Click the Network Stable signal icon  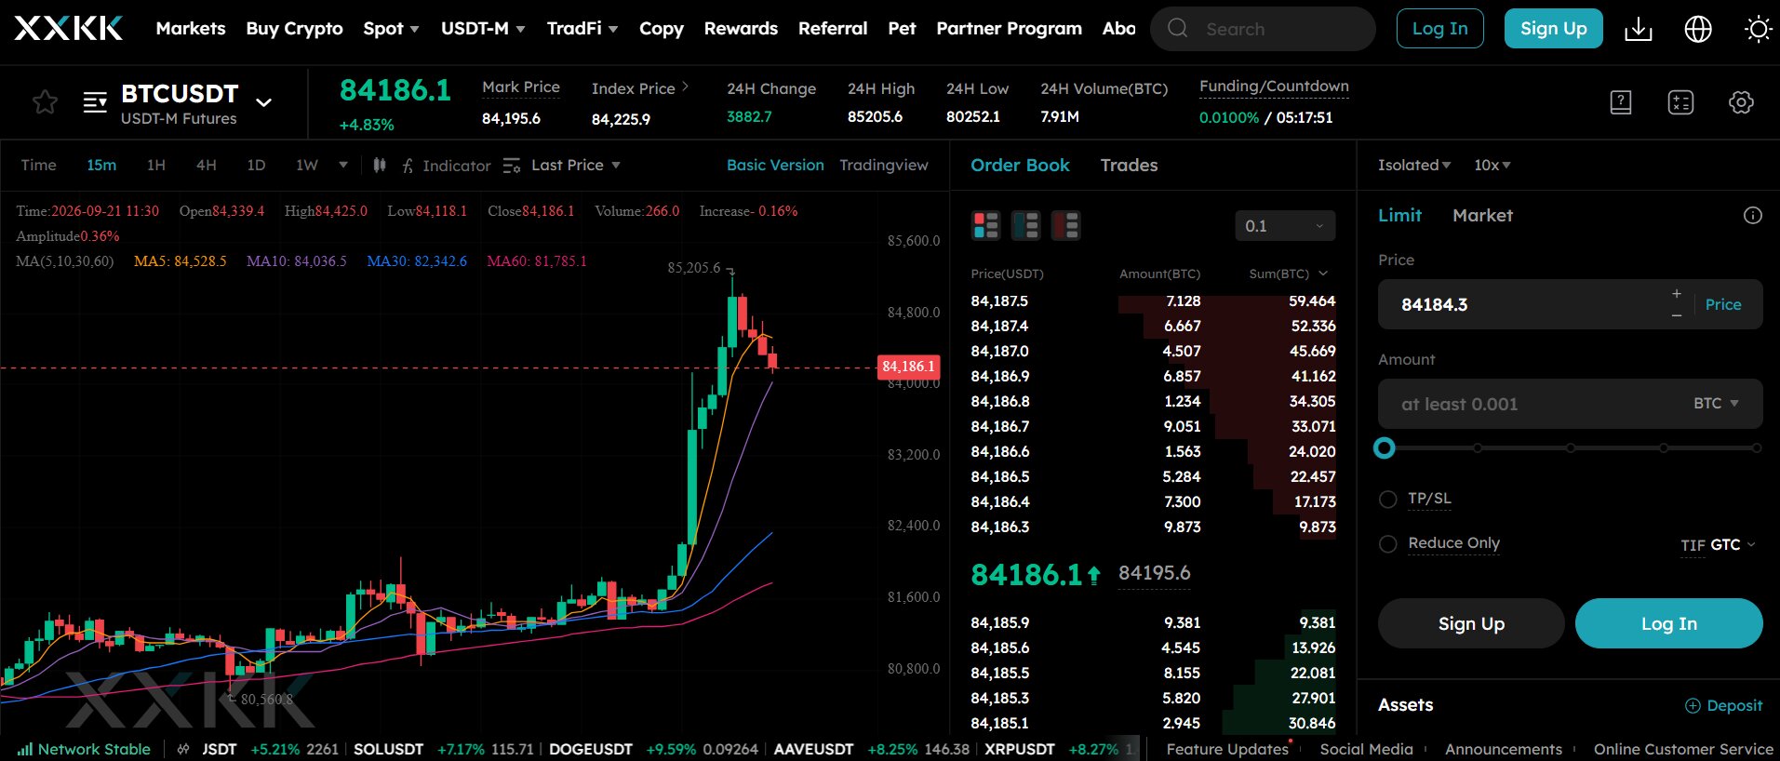(x=25, y=749)
